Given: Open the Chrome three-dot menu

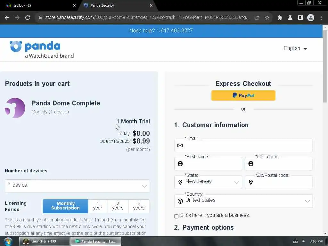Looking at the screenshot, I should [321, 18].
